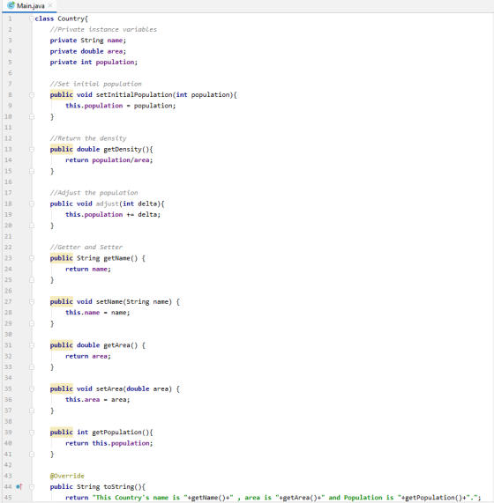The image size is (494, 503).
Task: Click the '@Override' annotation
Action: pos(67,476)
